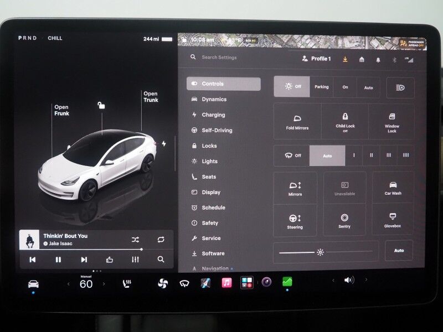Tap the charge port lightning bolt by the car
This screenshot has width=443, height=332.
(164, 144)
